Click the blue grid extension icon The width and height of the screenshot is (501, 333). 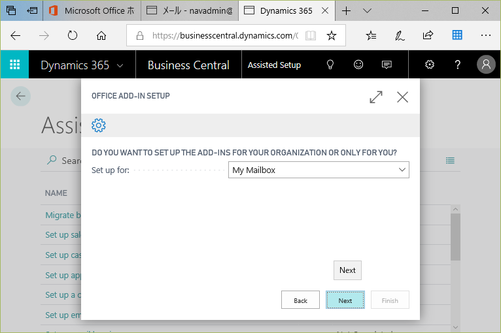(457, 35)
